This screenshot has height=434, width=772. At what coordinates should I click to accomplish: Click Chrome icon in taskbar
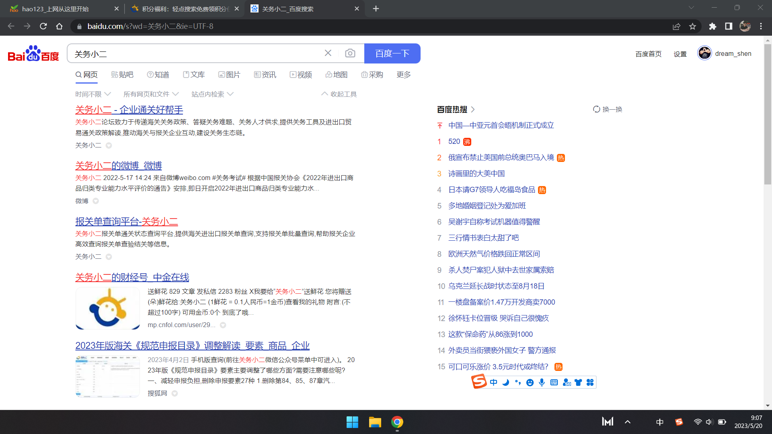pos(397,422)
